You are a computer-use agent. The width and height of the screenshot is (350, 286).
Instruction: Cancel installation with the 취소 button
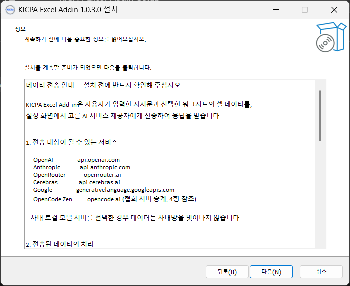click(x=321, y=272)
